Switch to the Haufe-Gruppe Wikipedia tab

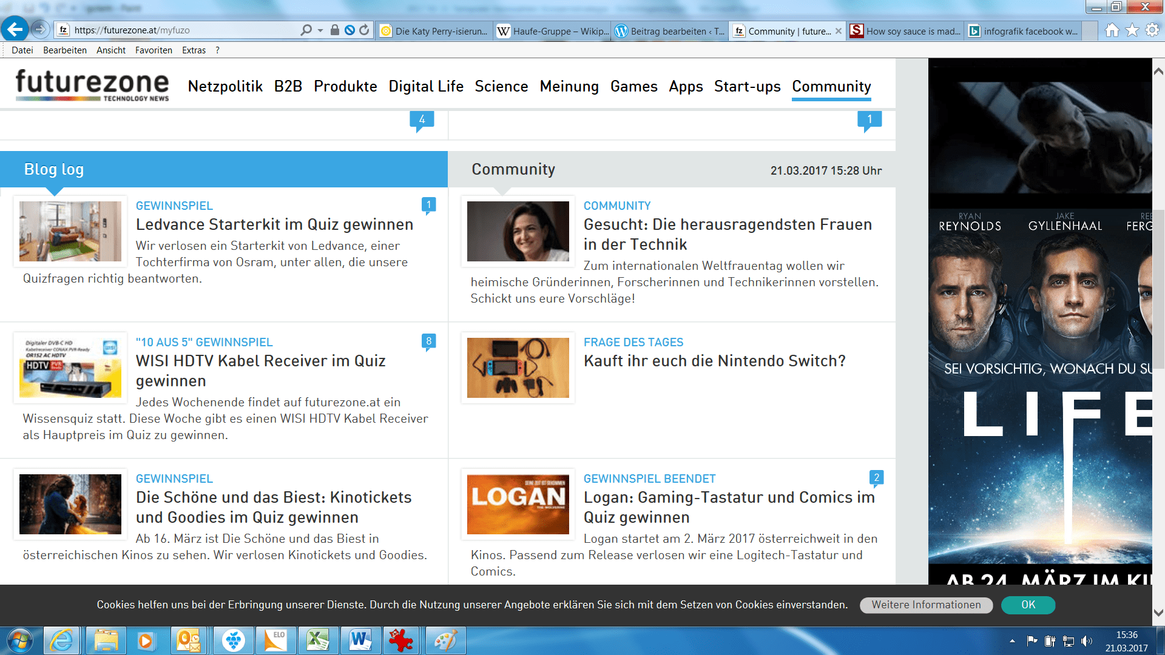tap(552, 31)
